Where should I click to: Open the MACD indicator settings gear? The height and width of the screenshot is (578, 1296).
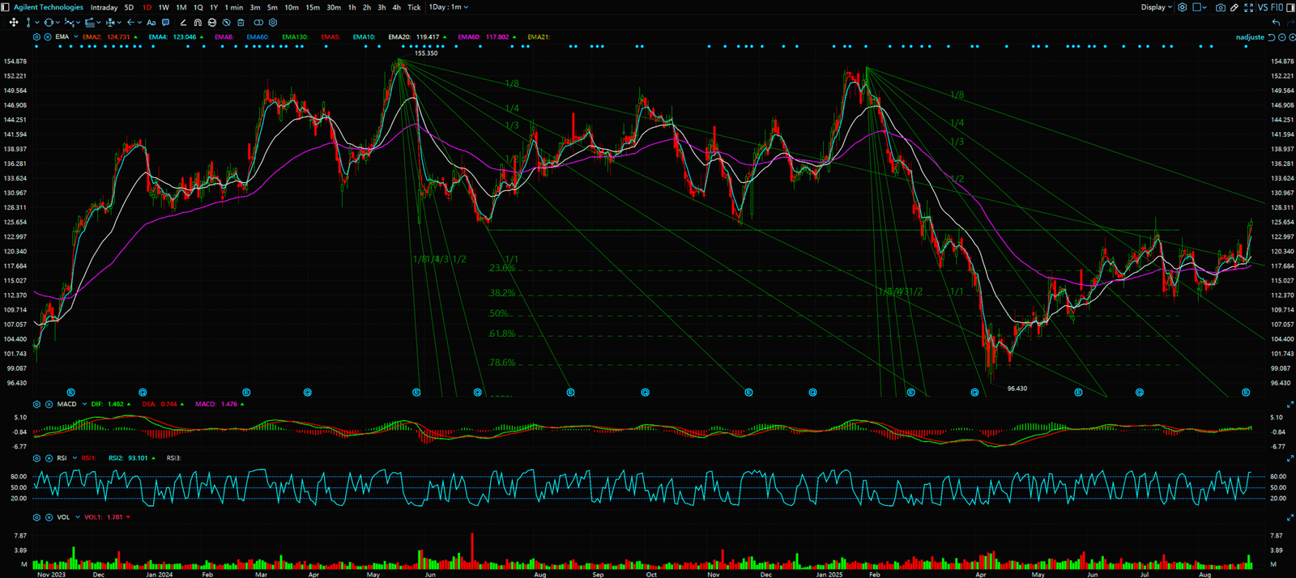(36, 404)
